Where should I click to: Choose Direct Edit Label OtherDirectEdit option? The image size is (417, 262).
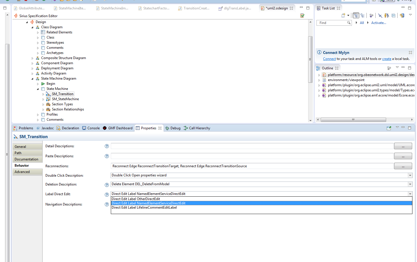tap(261, 199)
